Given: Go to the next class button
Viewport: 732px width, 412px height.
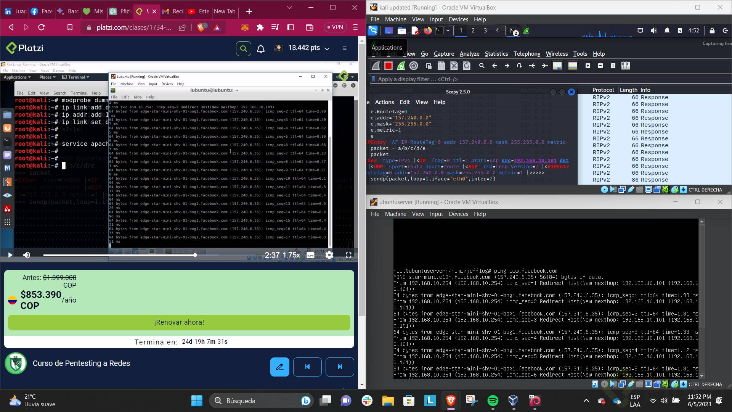Looking at the screenshot, I should click(339, 367).
